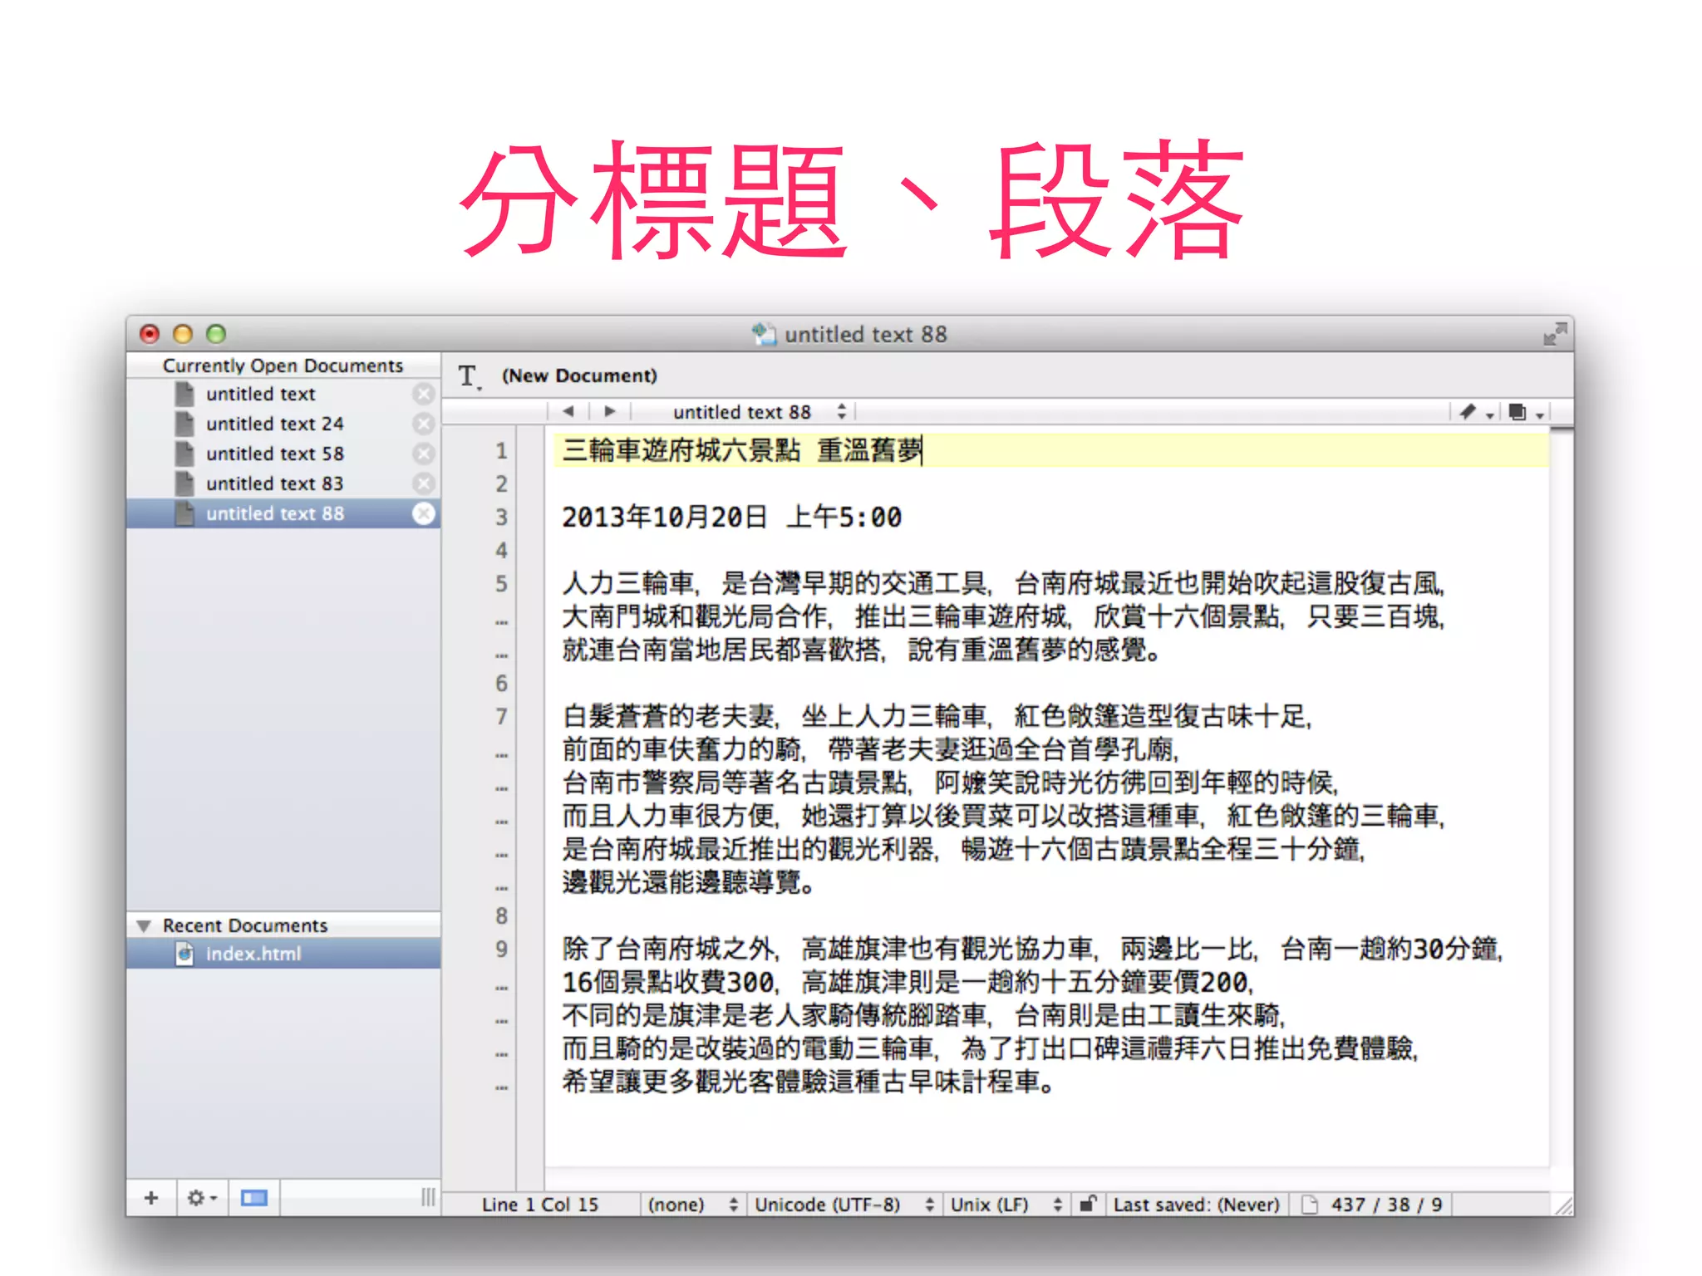Click the document statistics page icon
The height and width of the screenshot is (1276, 1702).
[x=1310, y=1205]
